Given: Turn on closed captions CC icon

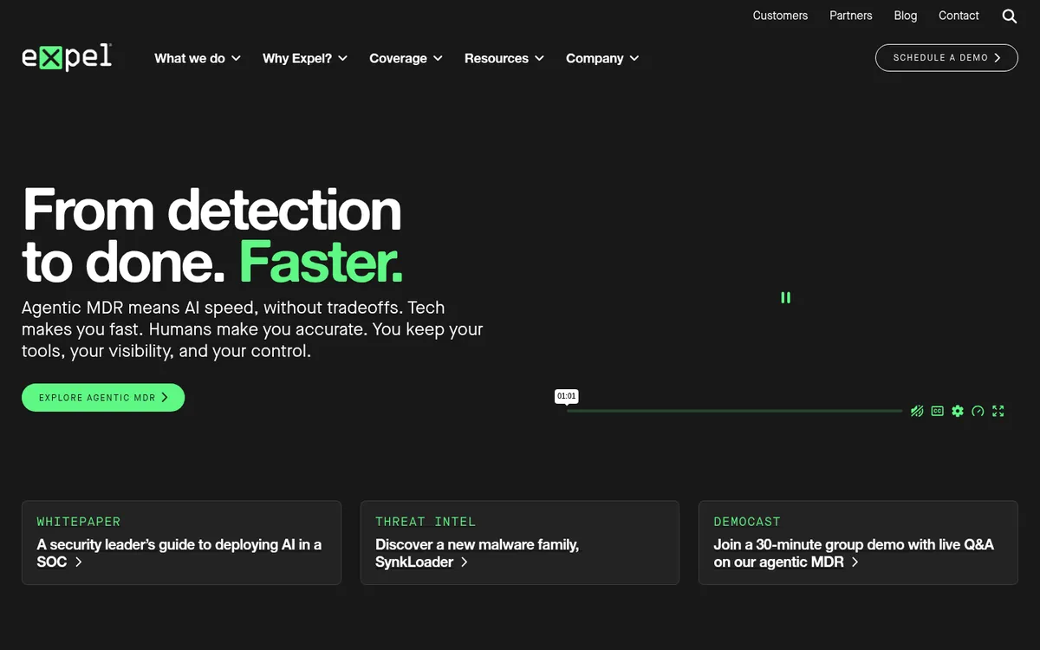Looking at the screenshot, I should coord(937,411).
